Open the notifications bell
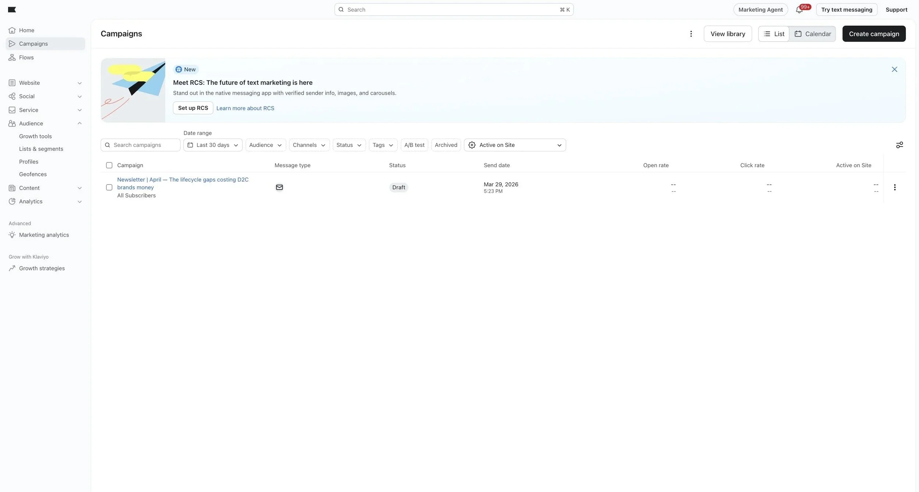The height and width of the screenshot is (492, 919). [799, 10]
